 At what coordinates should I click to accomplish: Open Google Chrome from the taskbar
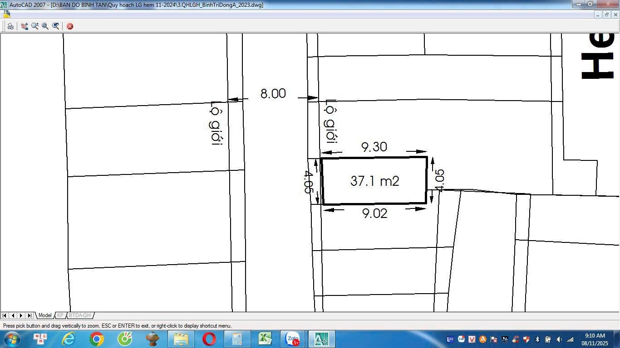point(97,339)
